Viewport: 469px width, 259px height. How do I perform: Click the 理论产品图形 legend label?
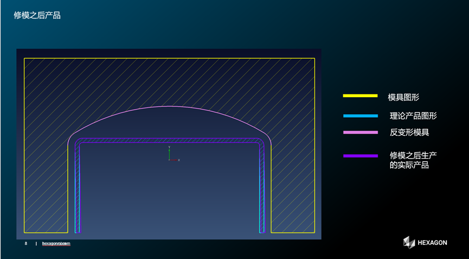[x=413, y=116]
